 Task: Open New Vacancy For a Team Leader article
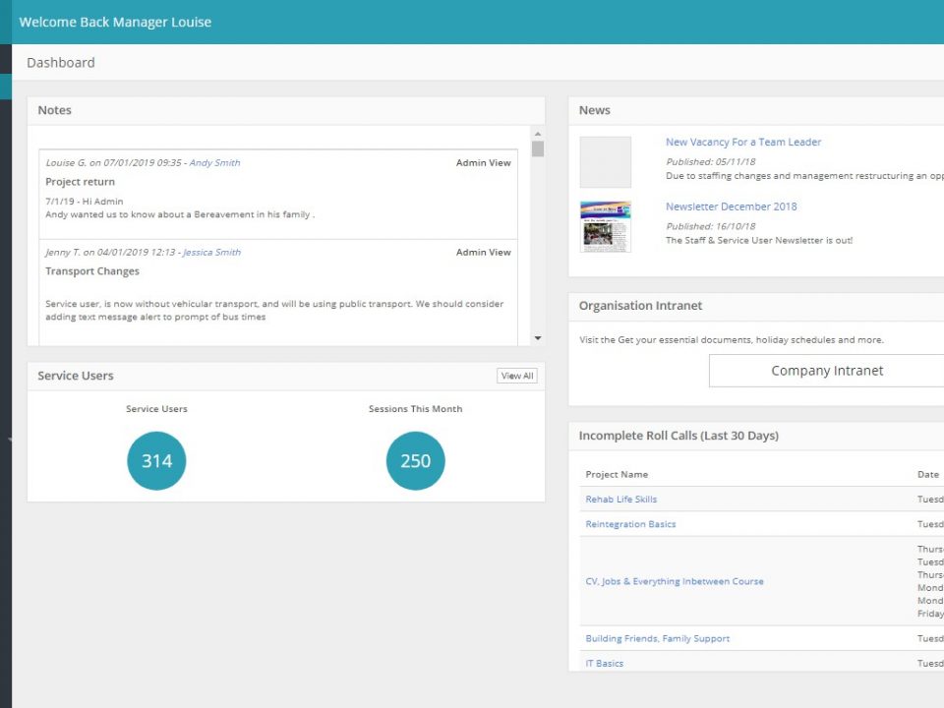coord(743,142)
